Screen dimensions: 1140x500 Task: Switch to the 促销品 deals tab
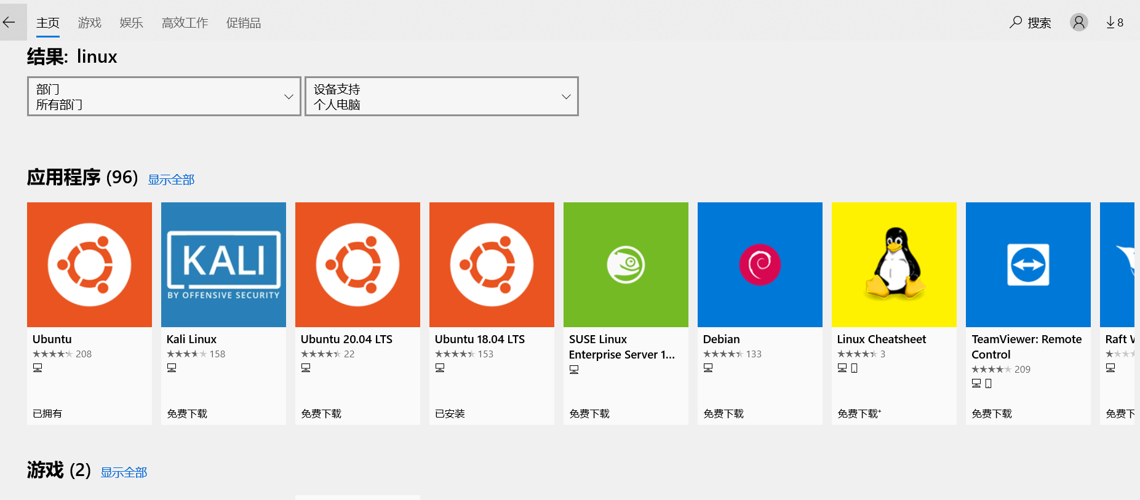pos(244,23)
